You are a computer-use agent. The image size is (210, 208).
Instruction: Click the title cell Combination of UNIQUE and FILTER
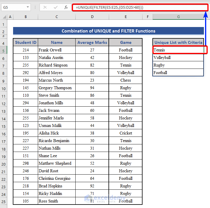click(x=108, y=31)
